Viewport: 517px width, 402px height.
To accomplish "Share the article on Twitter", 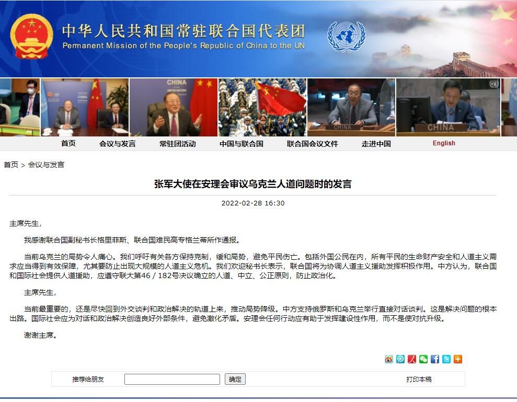I will click(x=446, y=359).
